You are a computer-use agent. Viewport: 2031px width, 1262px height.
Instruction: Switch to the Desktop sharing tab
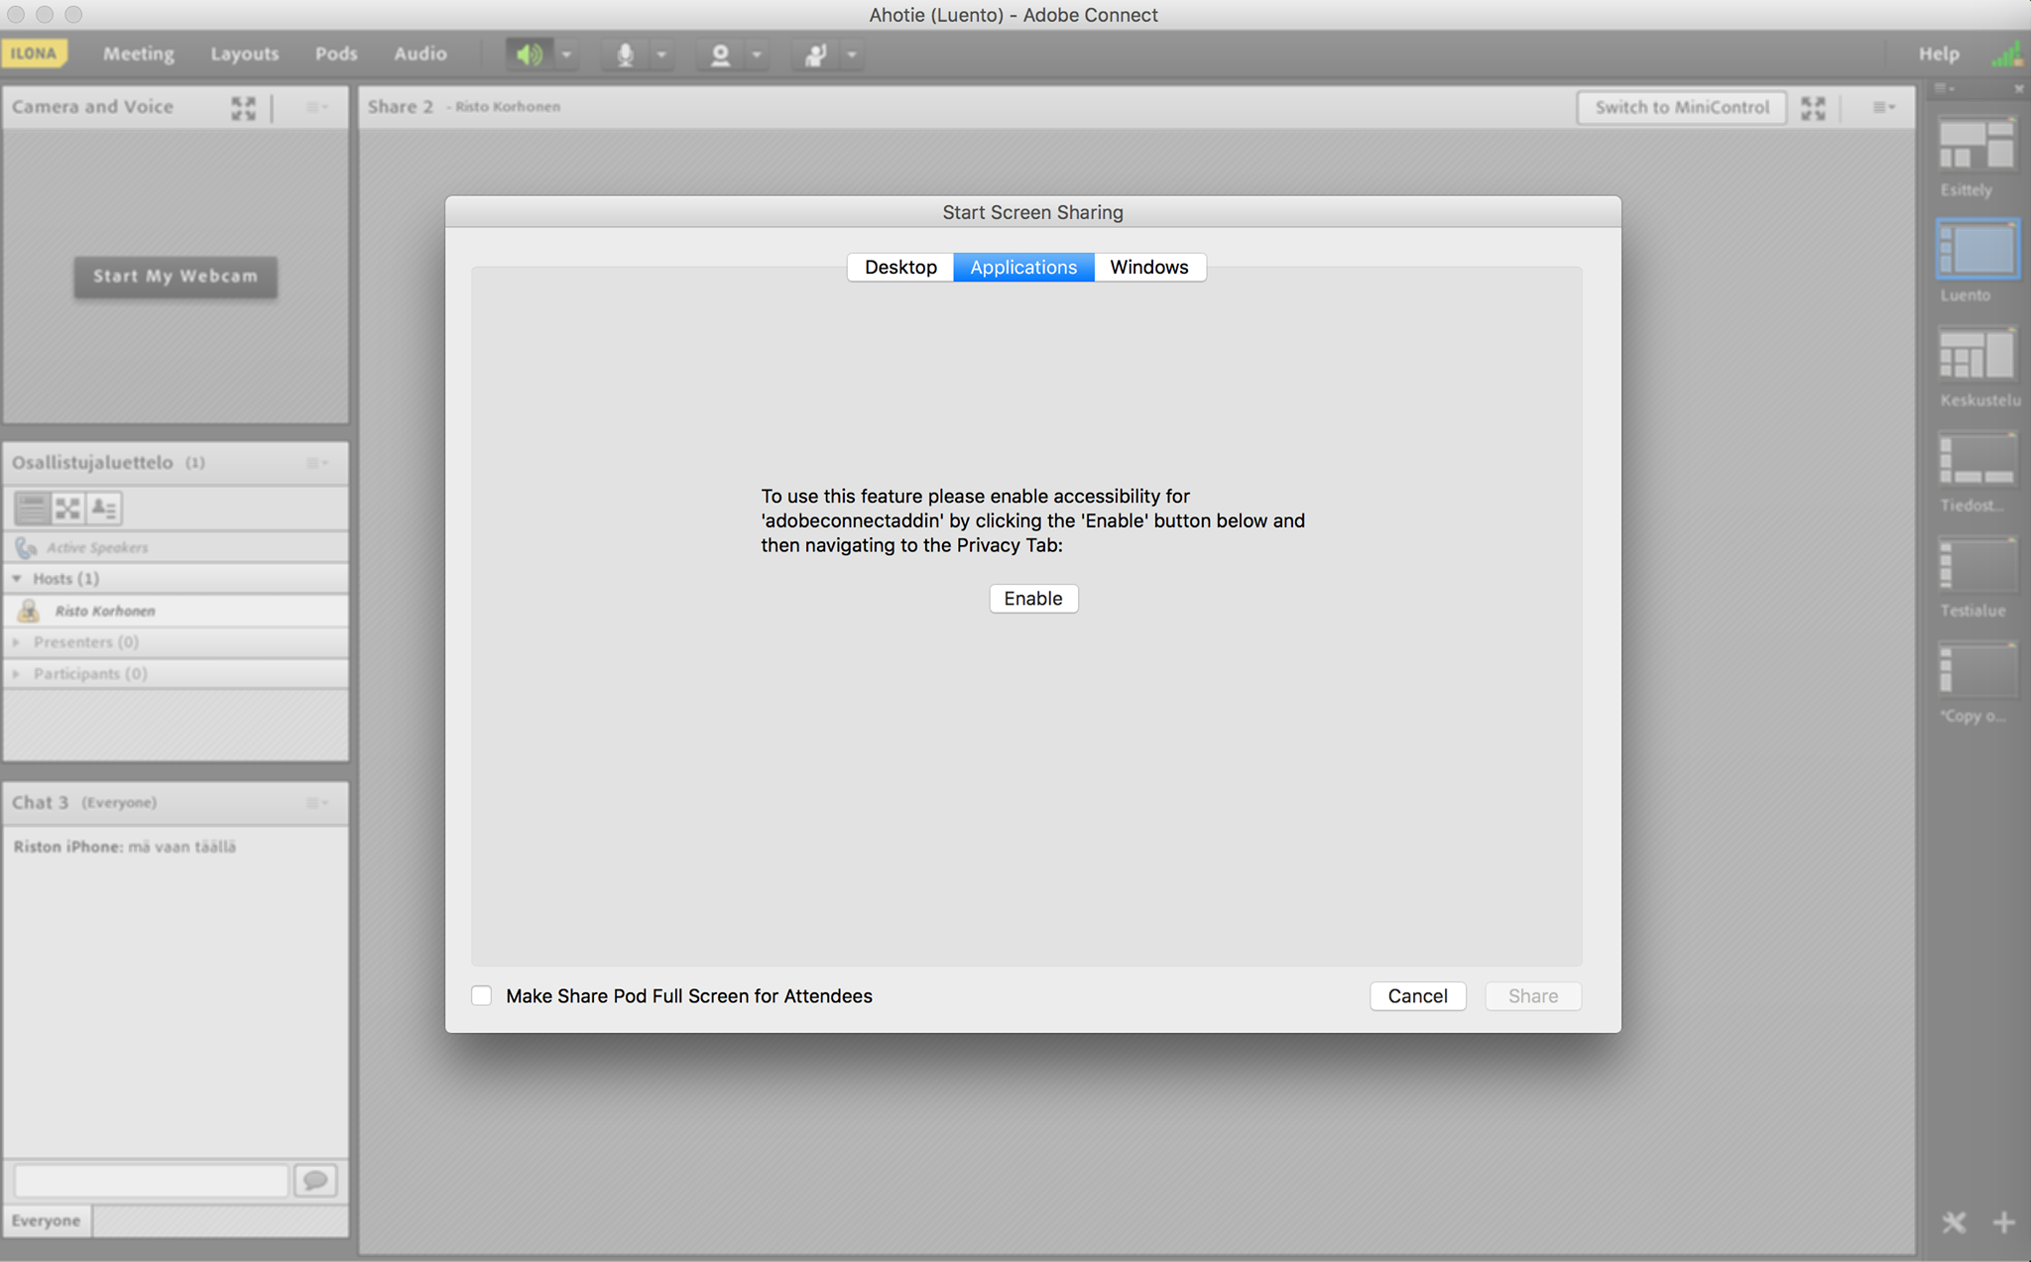coord(900,267)
